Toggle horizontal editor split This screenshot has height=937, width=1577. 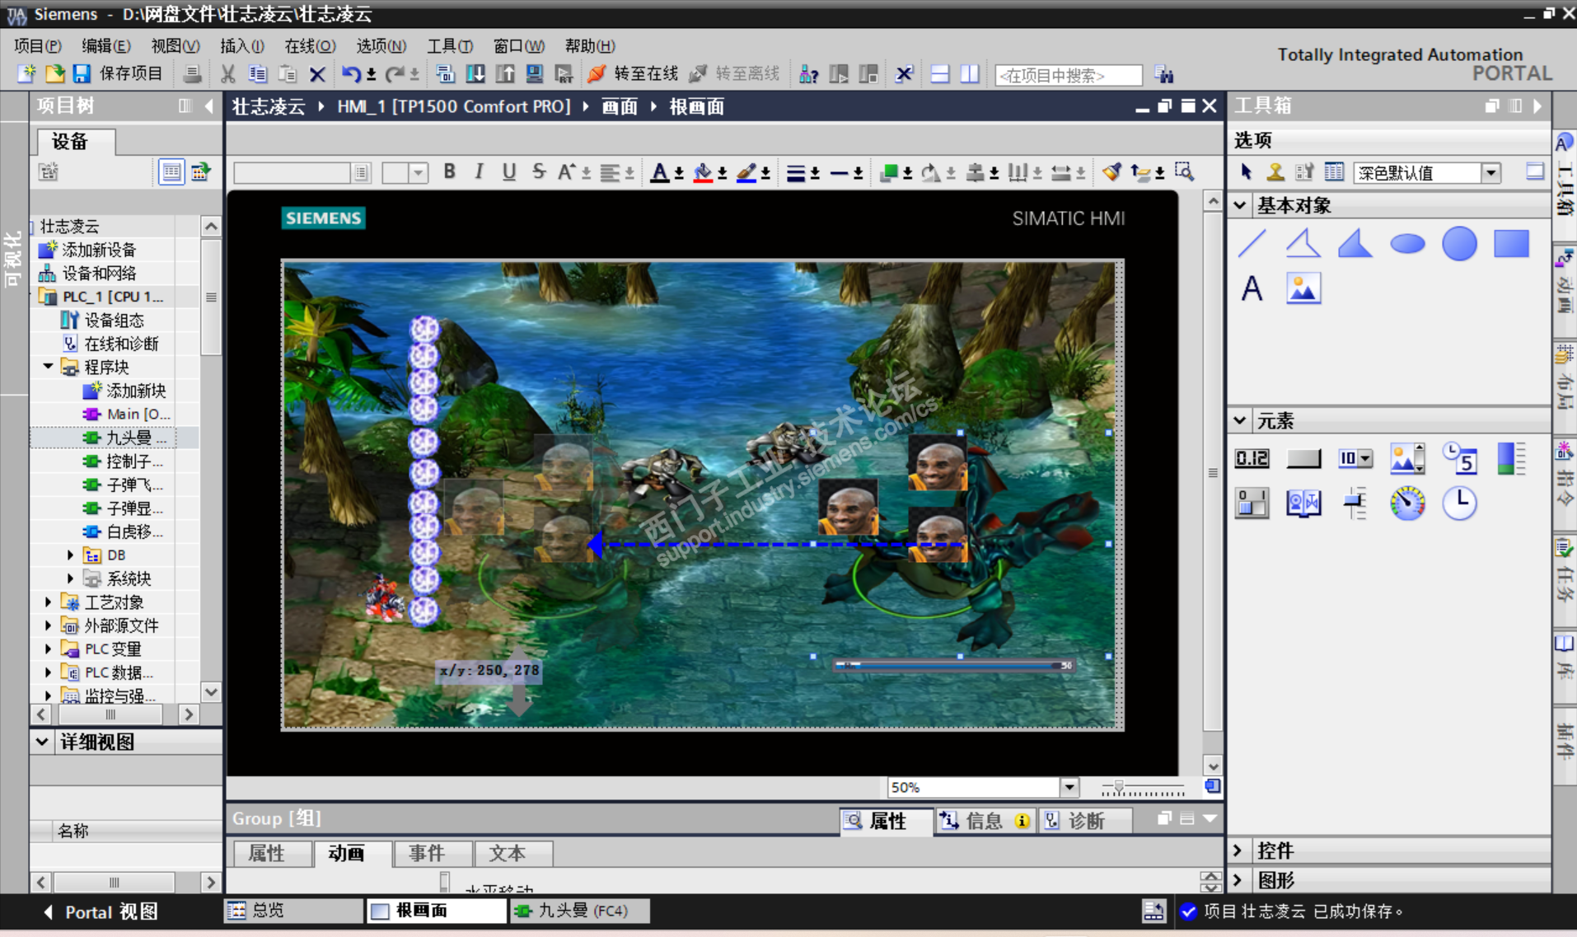[x=939, y=74]
